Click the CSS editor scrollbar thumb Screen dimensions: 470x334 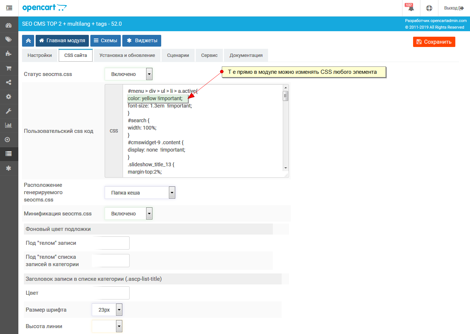(x=285, y=96)
